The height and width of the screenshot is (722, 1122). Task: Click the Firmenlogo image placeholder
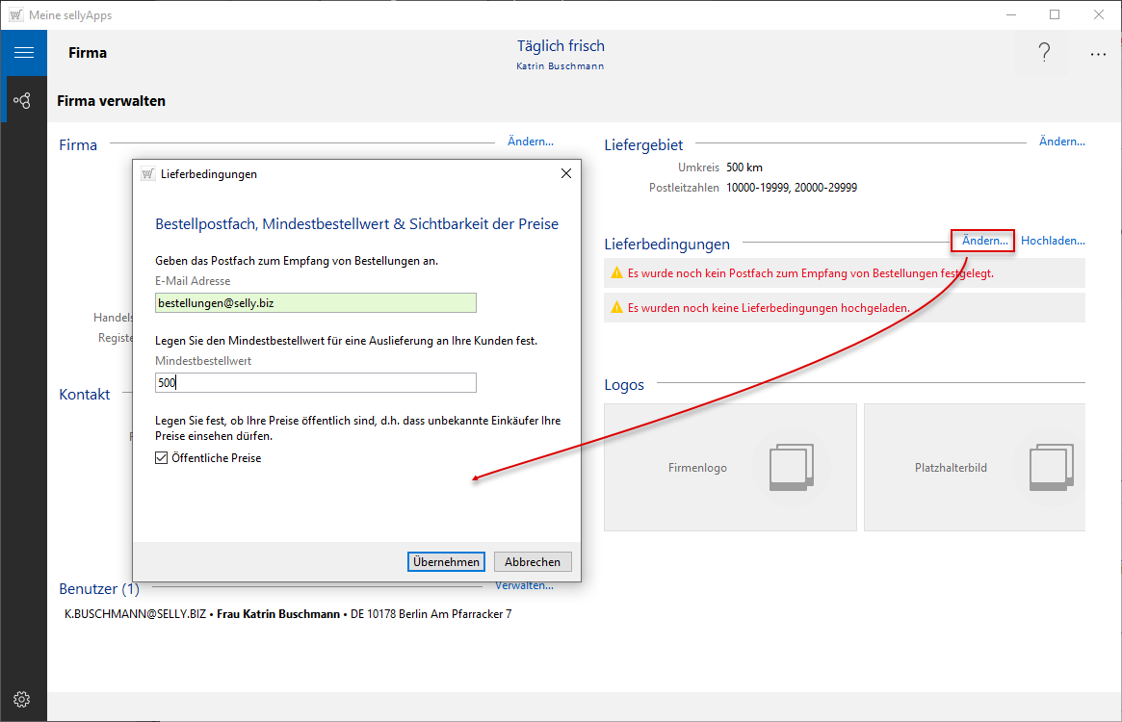730,468
